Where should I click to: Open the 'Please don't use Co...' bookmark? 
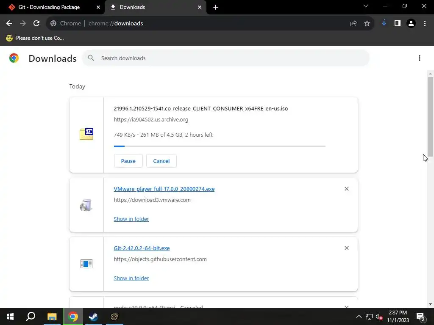(x=35, y=38)
